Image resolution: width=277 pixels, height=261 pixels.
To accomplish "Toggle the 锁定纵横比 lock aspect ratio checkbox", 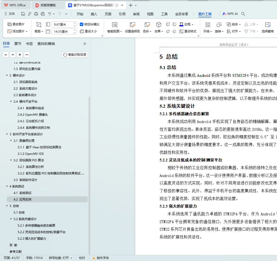I will [x=82, y=24].
